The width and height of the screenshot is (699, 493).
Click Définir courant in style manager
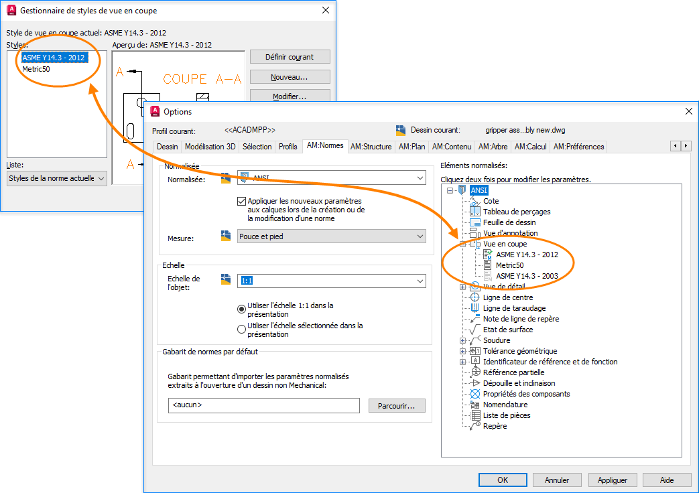[290, 57]
